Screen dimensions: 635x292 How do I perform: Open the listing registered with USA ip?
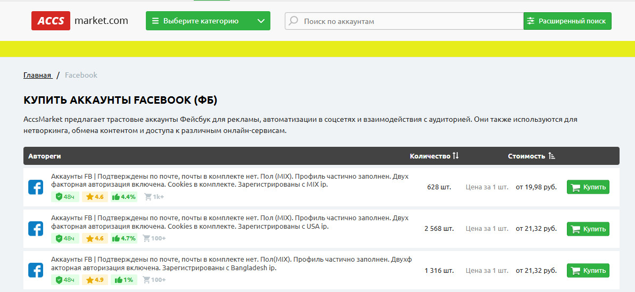click(x=229, y=222)
